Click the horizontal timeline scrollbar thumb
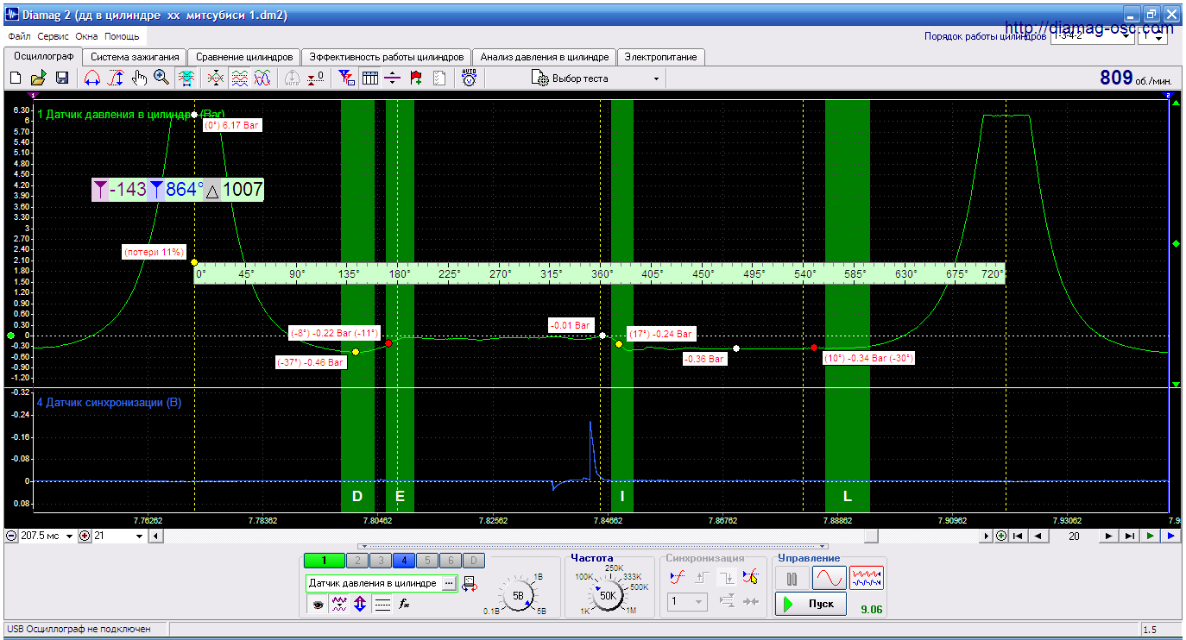The width and height of the screenshot is (1186, 640). click(x=872, y=536)
